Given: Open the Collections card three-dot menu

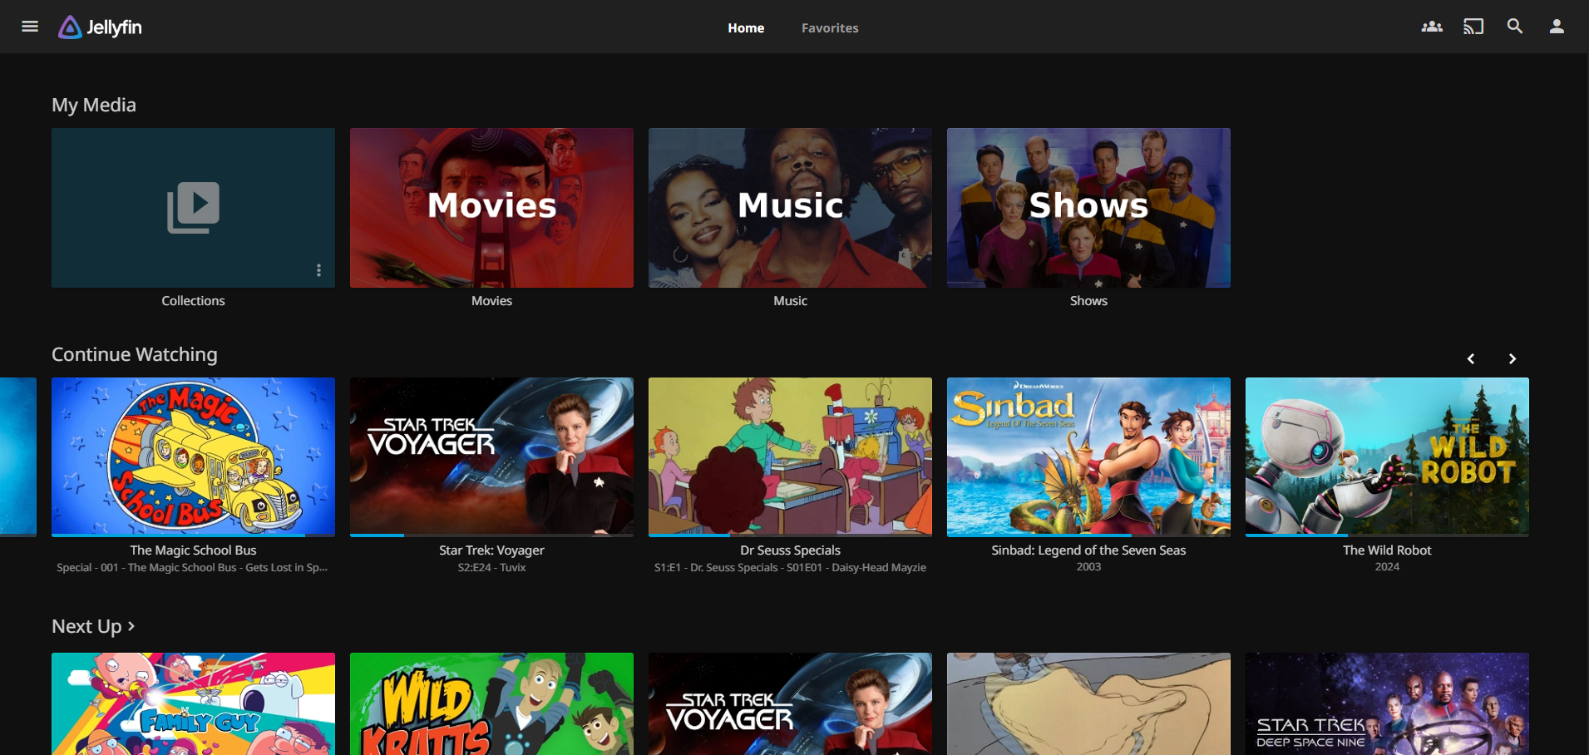Looking at the screenshot, I should click(318, 270).
